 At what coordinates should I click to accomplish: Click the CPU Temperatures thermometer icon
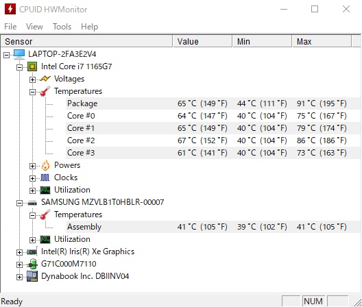45,91
